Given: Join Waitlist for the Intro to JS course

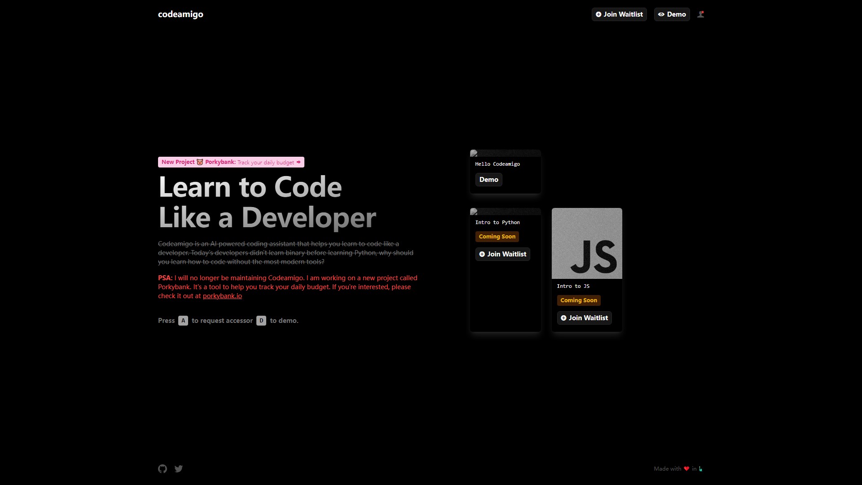Looking at the screenshot, I should pyautogui.click(x=584, y=317).
